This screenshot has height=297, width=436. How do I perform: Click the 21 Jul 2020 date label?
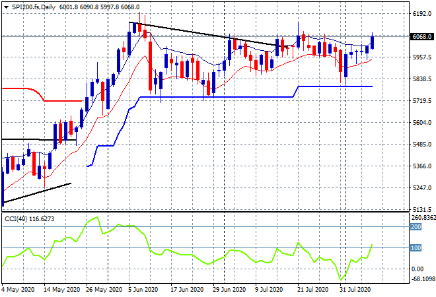click(x=313, y=290)
